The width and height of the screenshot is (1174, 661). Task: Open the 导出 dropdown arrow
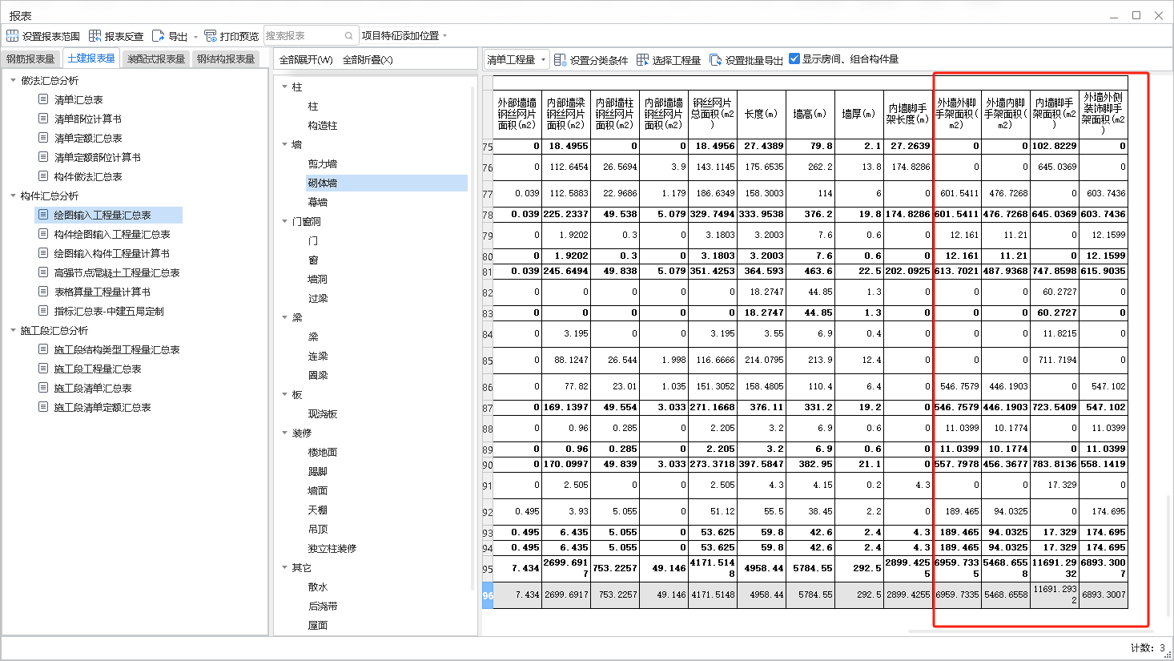pos(195,37)
